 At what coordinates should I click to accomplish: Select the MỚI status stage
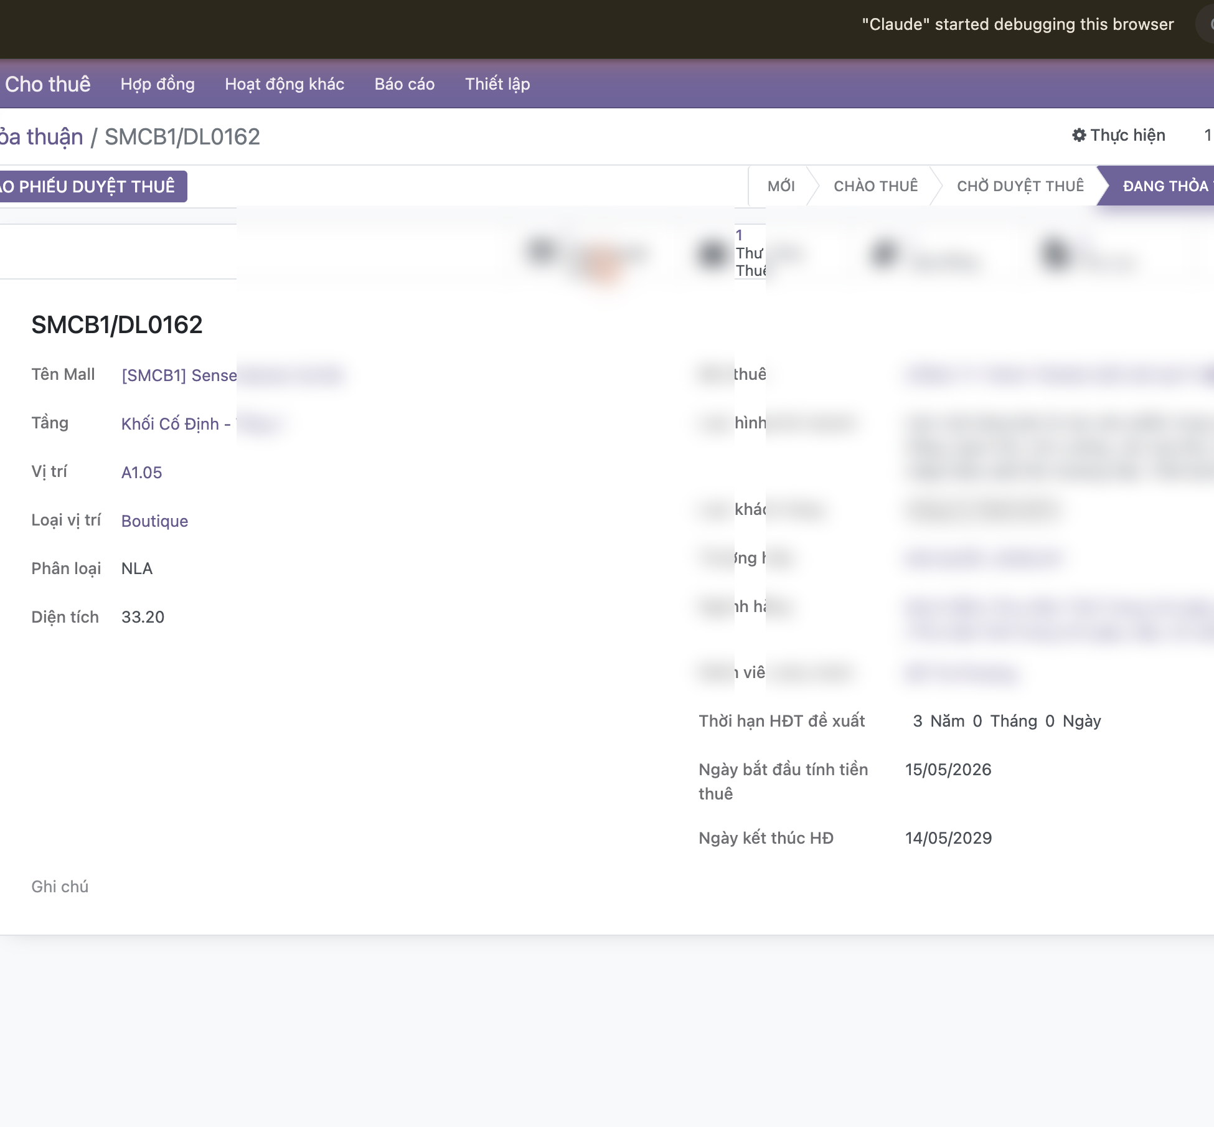pos(781,186)
